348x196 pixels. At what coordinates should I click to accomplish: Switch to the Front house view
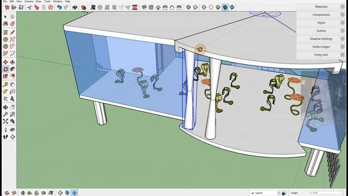pyautogui.click(x=158, y=7)
